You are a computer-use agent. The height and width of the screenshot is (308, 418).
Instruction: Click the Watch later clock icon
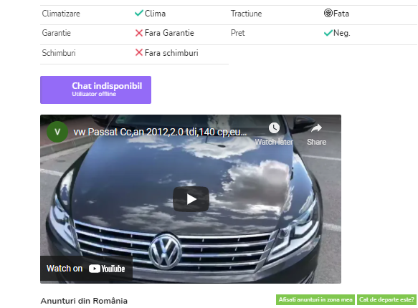(274, 128)
